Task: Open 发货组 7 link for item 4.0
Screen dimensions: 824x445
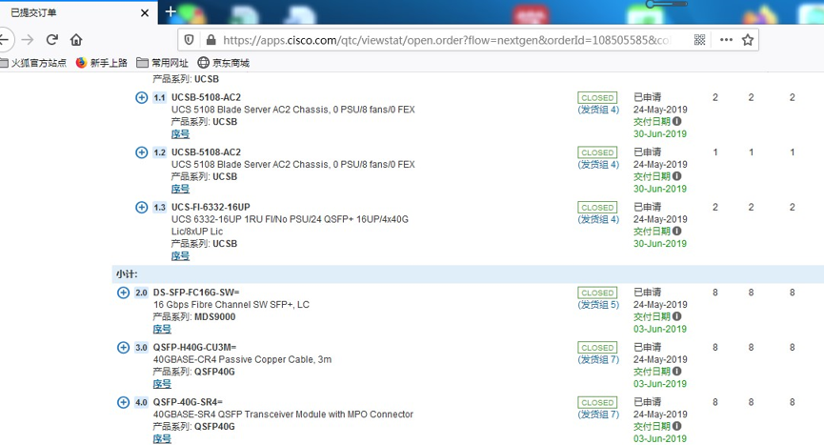Action: pyautogui.click(x=598, y=415)
